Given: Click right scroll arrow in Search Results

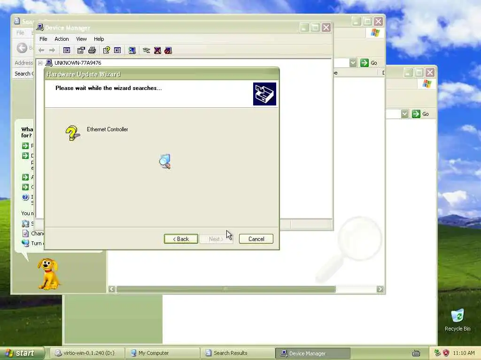Looking at the screenshot, I should [380, 289].
